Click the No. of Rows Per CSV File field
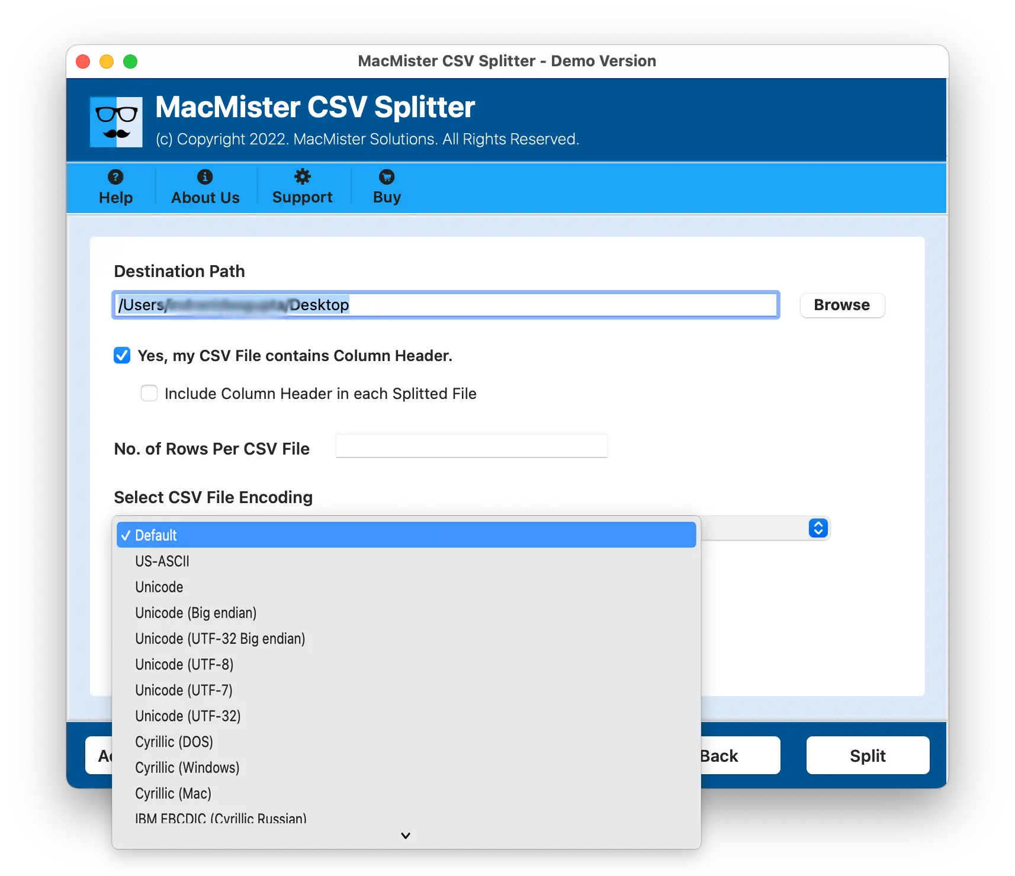The width and height of the screenshot is (1015, 876). [x=472, y=446]
